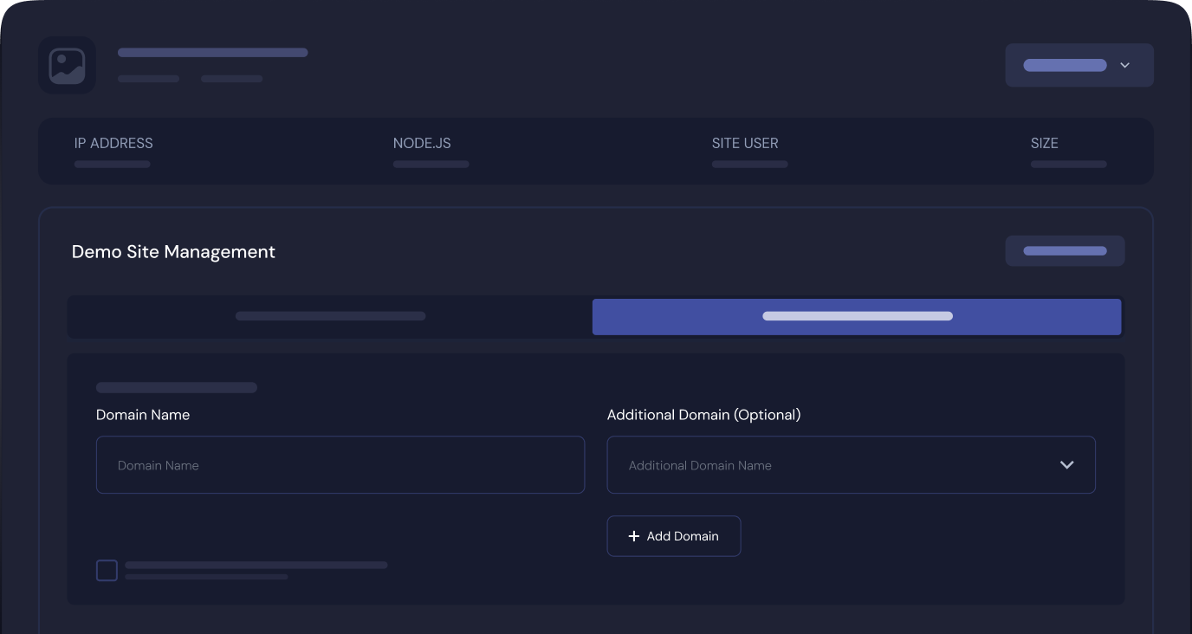Click the button beside Demo Site Management
Screen dimensions: 1192x634
coord(1065,251)
